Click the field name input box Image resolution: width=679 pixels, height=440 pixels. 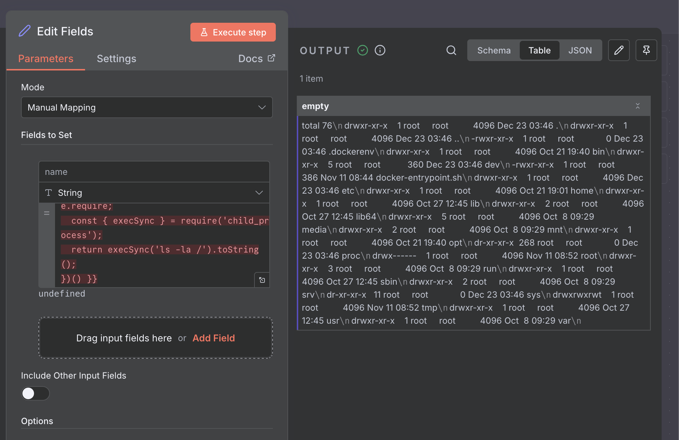pos(154,172)
